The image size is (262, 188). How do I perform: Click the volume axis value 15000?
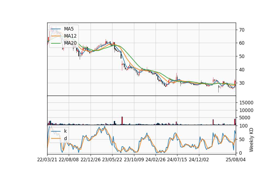pos(246,103)
